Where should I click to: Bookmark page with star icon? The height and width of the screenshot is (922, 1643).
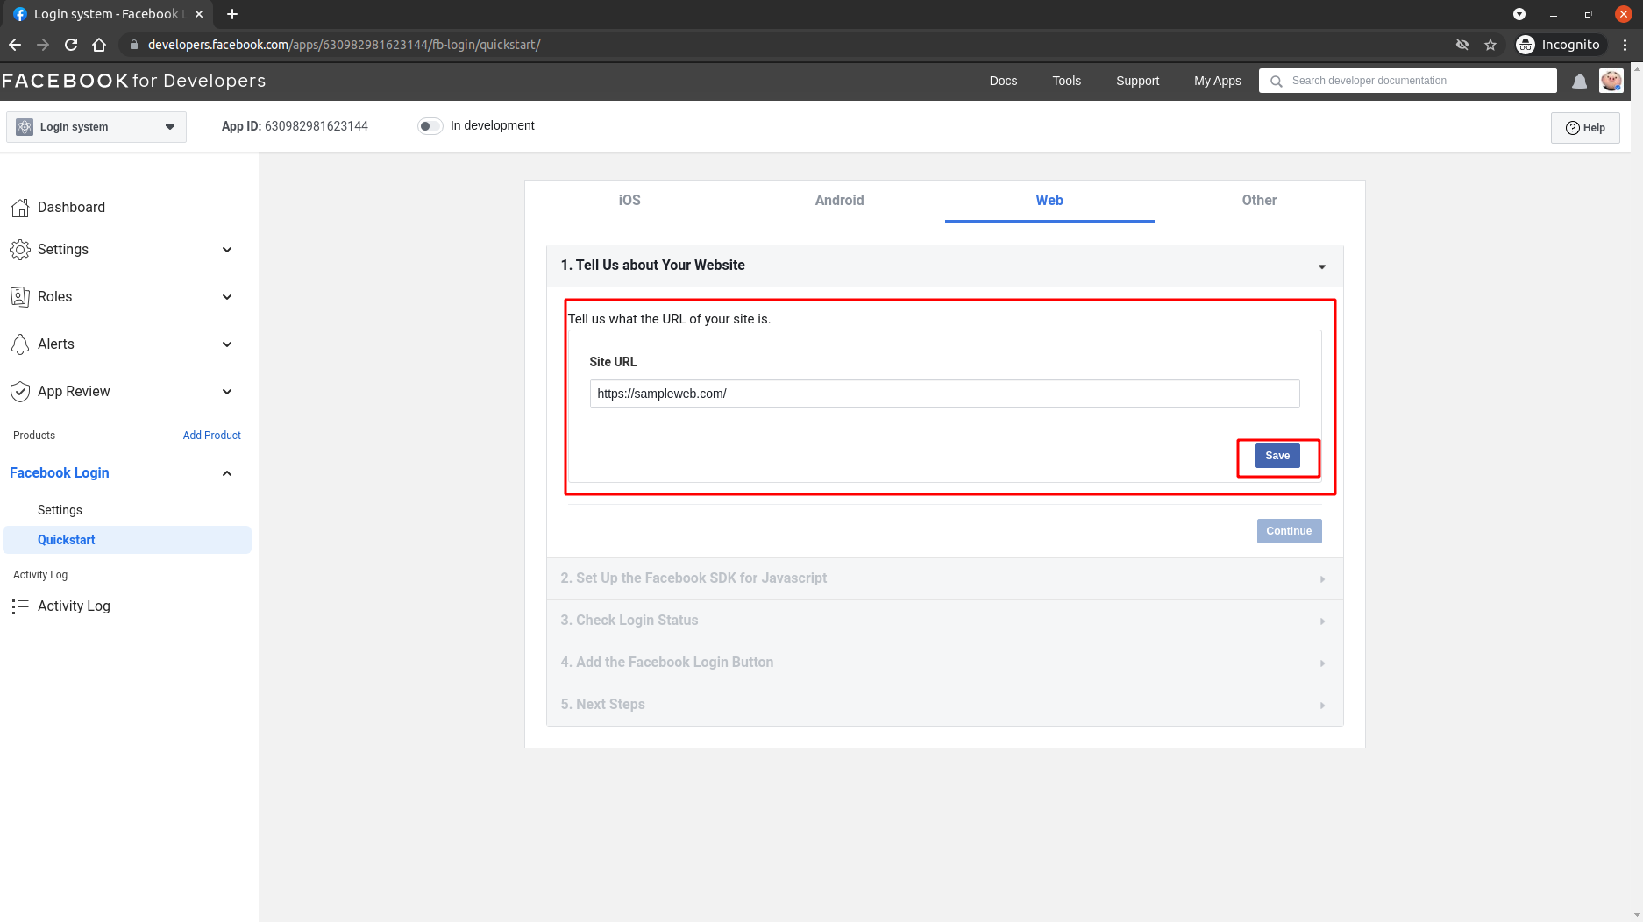pyautogui.click(x=1490, y=45)
